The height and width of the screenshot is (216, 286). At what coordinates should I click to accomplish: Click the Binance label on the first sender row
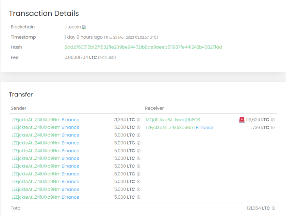71,119
